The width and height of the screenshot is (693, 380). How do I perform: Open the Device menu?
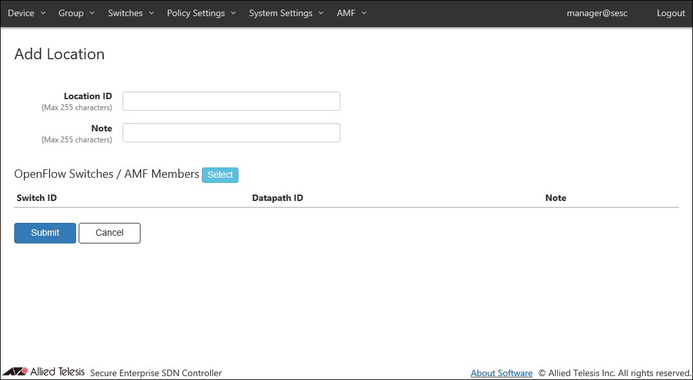26,14
